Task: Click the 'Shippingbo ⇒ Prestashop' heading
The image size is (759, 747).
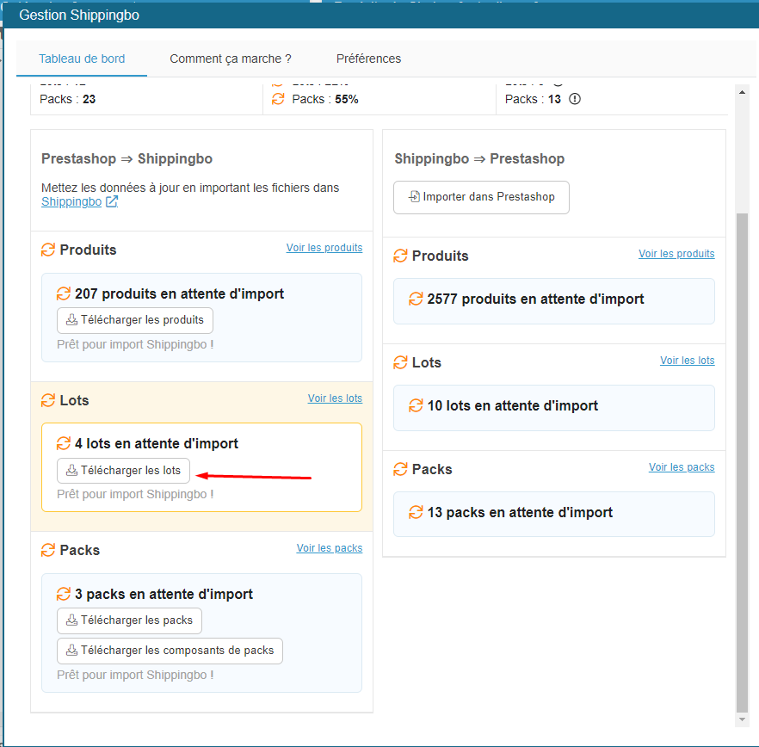Action: pos(479,159)
